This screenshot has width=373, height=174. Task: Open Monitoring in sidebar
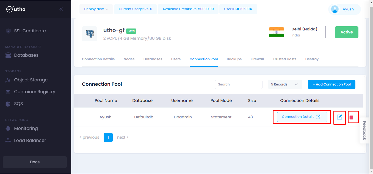click(x=26, y=129)
